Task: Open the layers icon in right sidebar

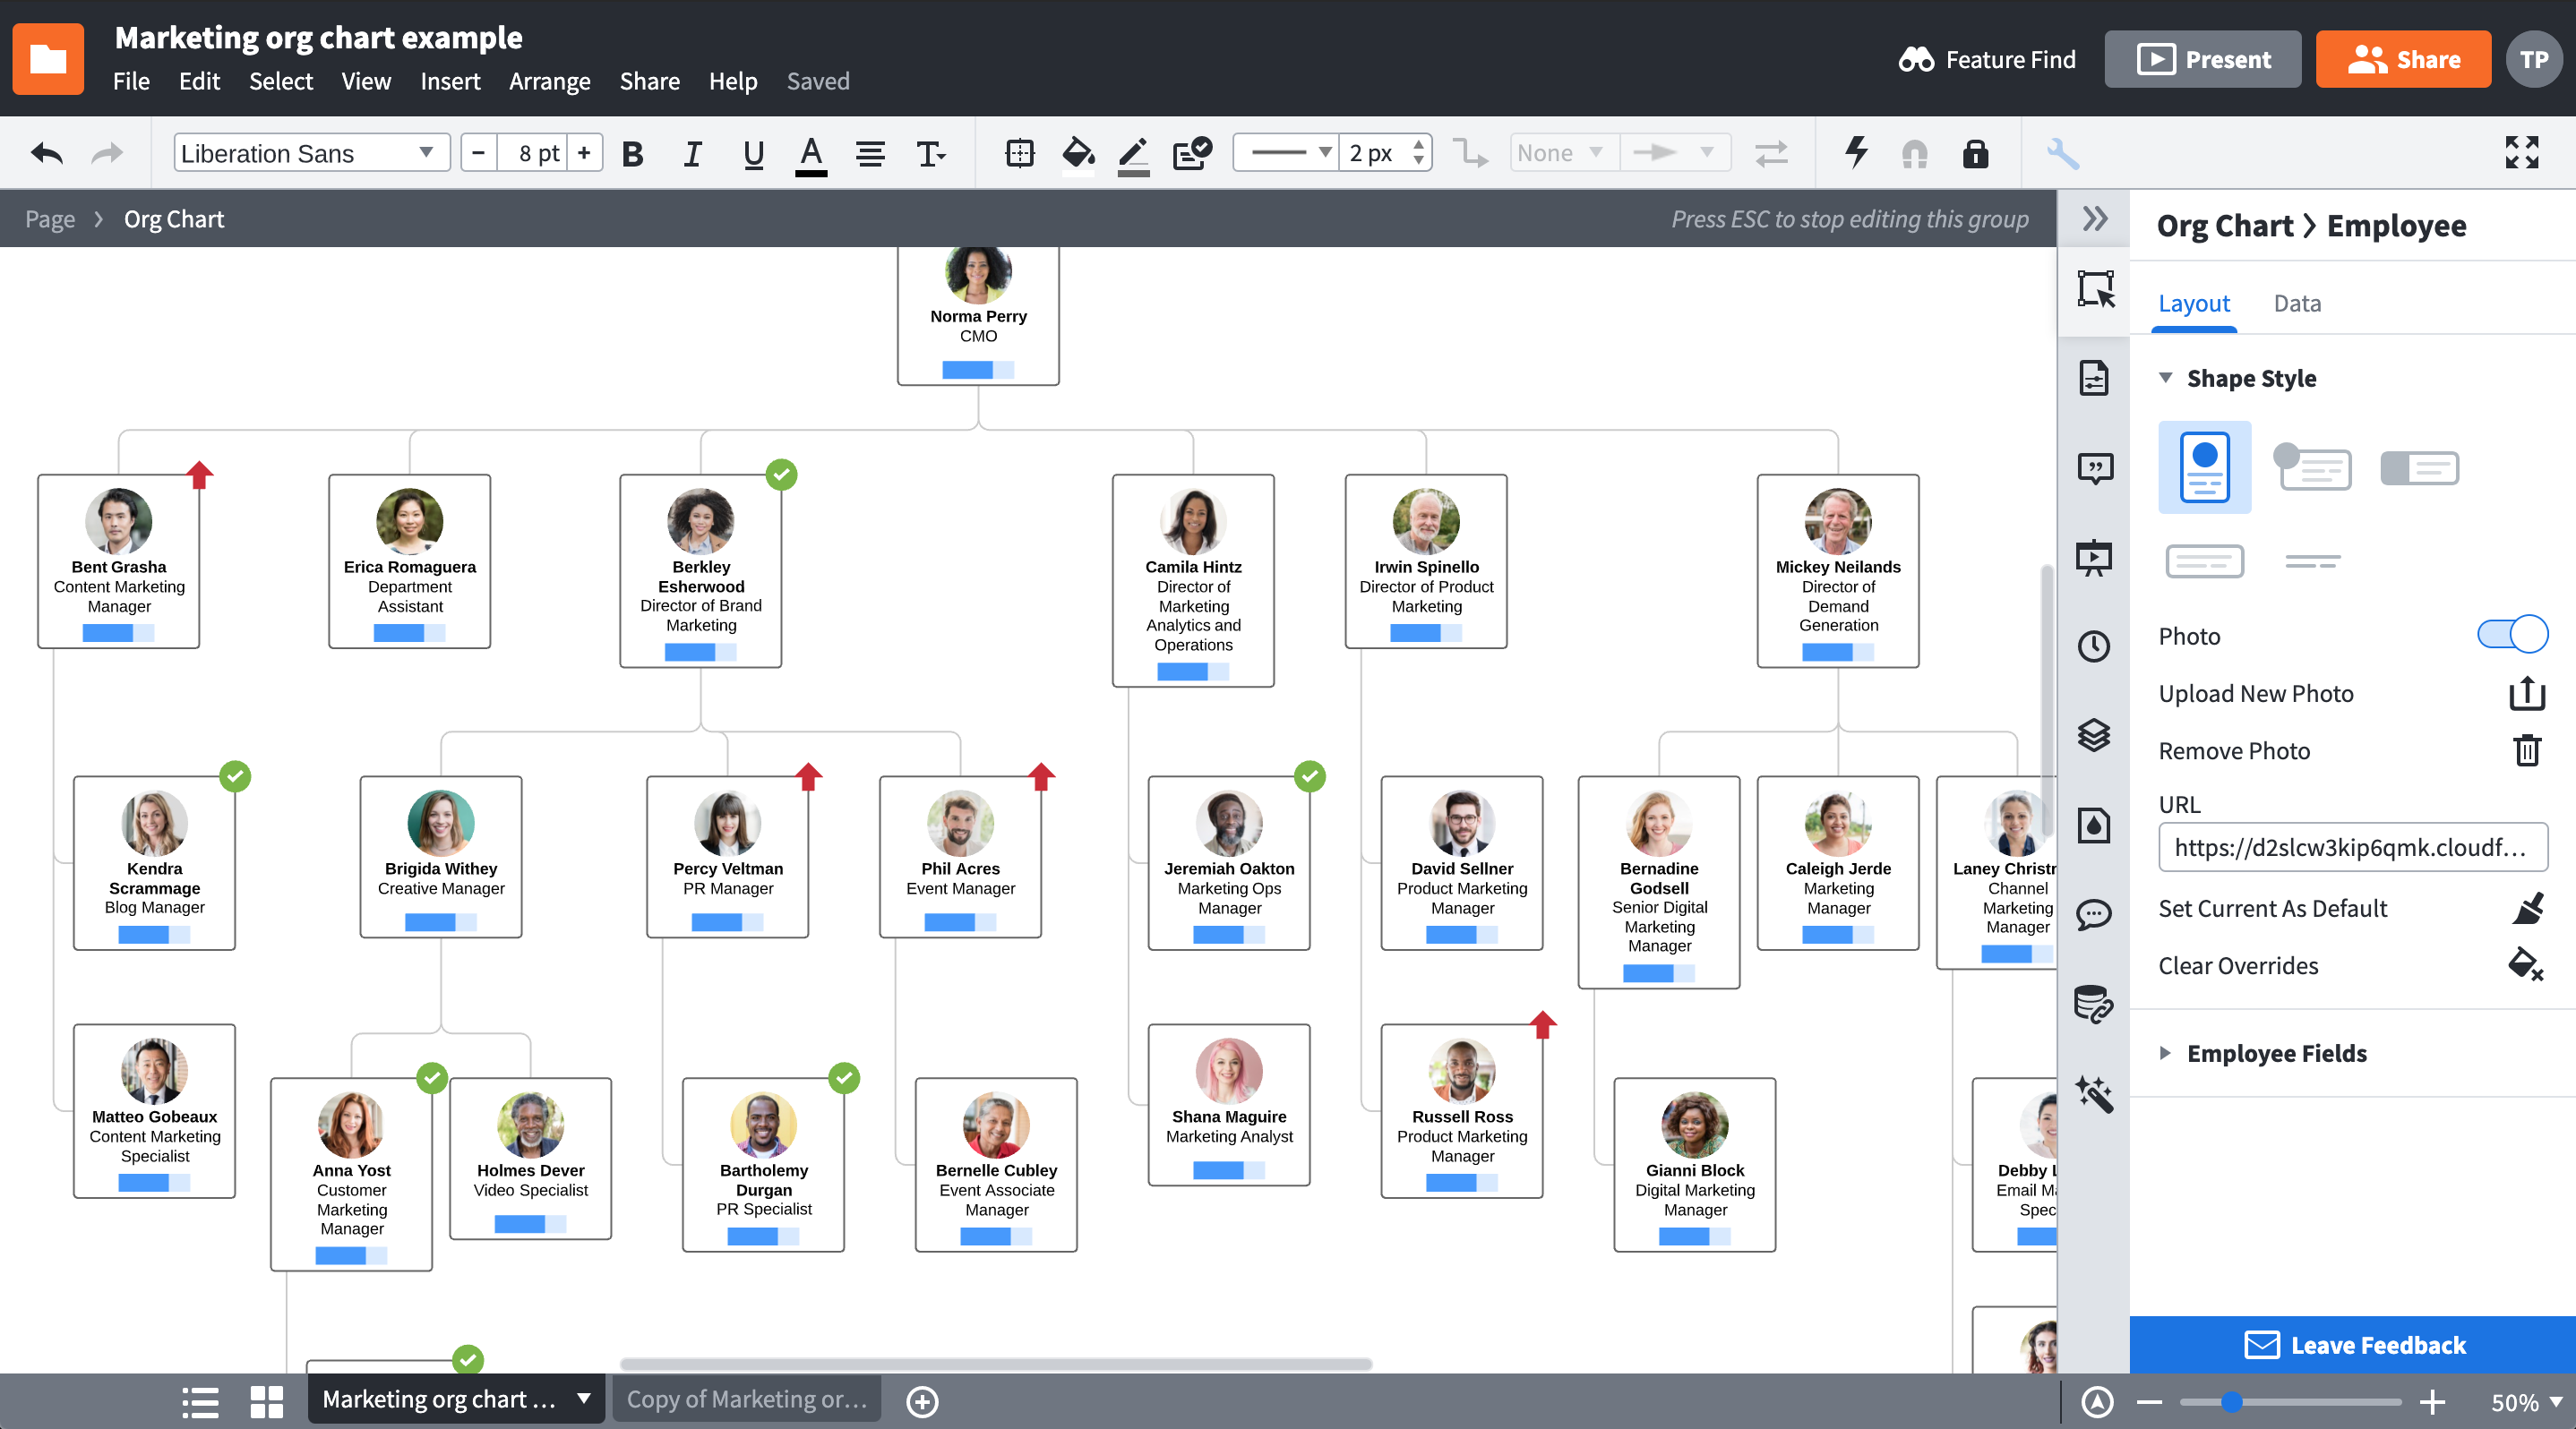Action: [x=2093, y=734]
